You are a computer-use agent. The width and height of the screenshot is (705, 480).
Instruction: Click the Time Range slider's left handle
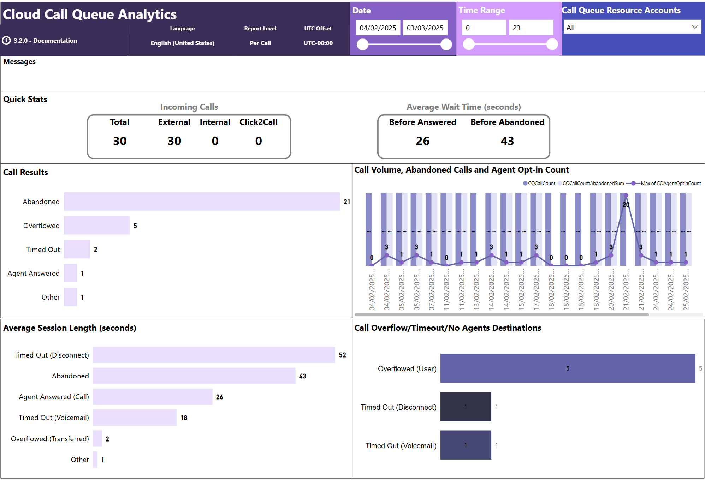pyautogui.click(x=469, y=44)
